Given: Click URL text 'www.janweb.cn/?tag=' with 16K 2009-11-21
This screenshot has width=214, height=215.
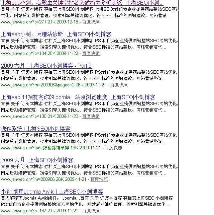Looking at the screenshot, I should pyautogui.click(x=51, y=148).
